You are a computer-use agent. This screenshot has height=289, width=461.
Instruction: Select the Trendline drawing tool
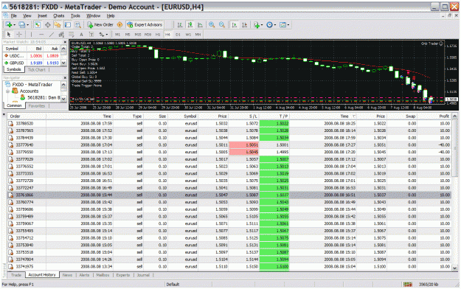(51, 35)
